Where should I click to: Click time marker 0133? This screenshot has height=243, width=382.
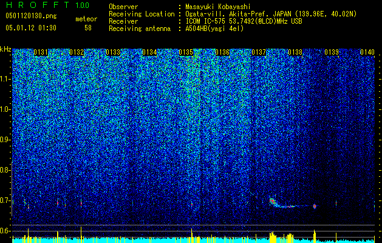(113, 52)
